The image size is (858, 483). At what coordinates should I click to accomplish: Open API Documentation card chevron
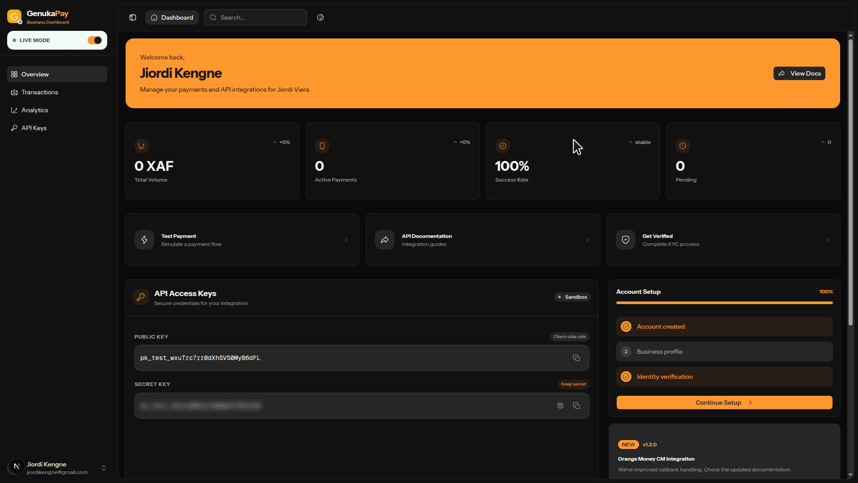click(587, 240)
